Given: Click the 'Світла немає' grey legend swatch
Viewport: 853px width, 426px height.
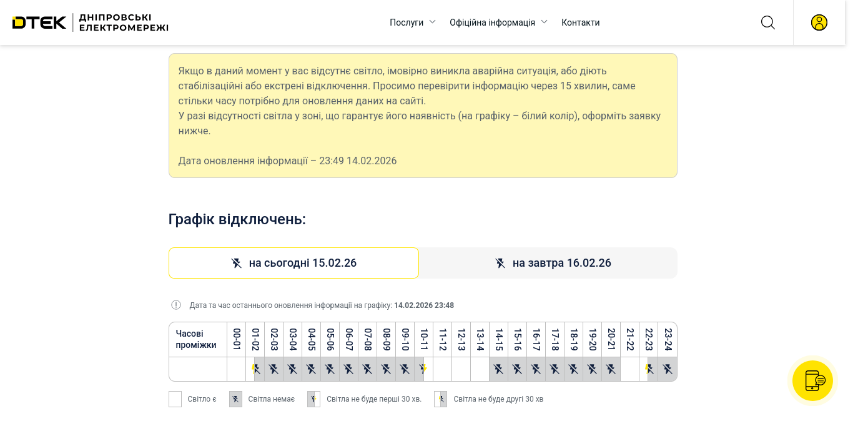Looking at the screenshot, I should click(x=235, y=399).
